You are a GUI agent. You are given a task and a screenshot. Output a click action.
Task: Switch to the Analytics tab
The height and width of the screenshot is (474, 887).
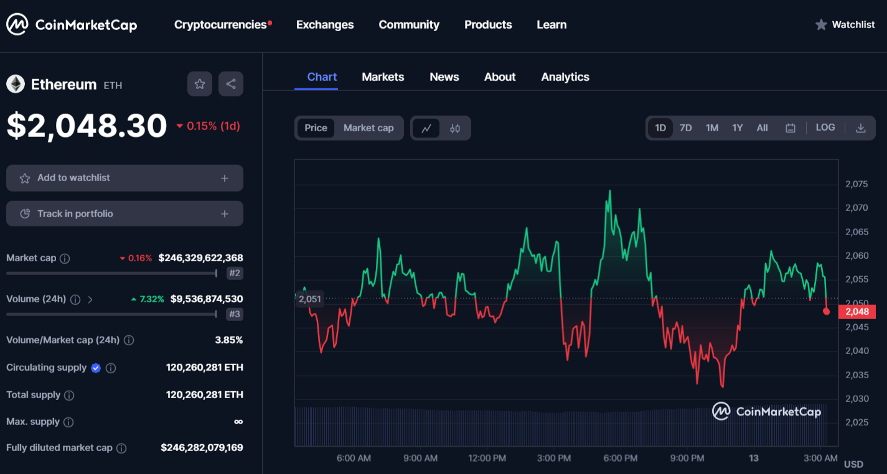565,77
